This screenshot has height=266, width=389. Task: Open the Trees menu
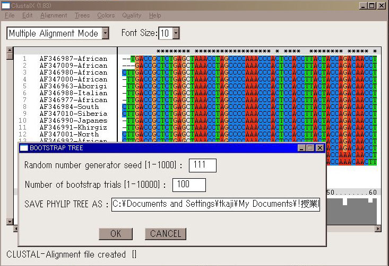pyautogui.click(x=82, y=15)
